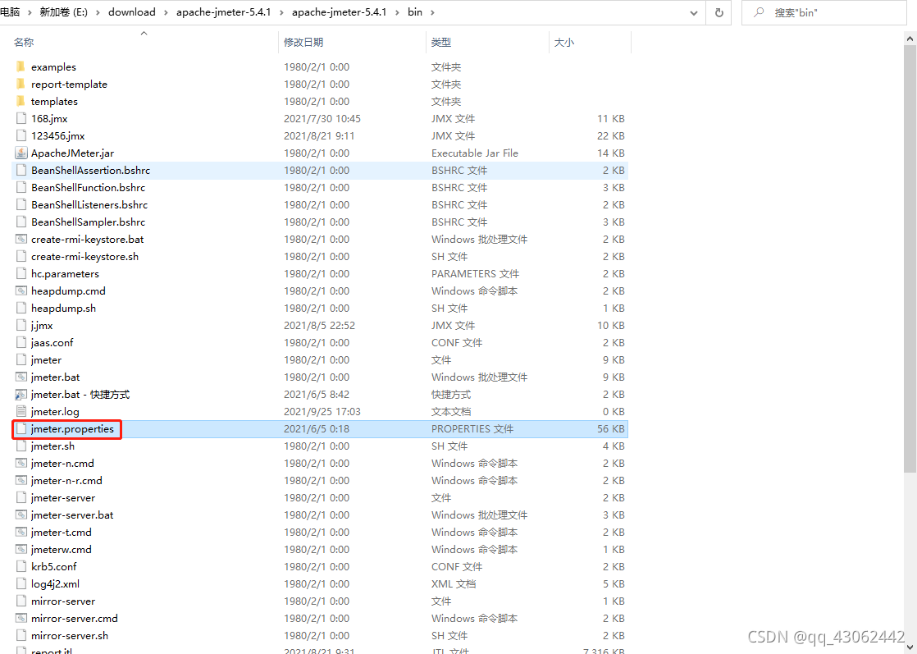Expand the chevron after bin breadcrumb

(433, 12)
